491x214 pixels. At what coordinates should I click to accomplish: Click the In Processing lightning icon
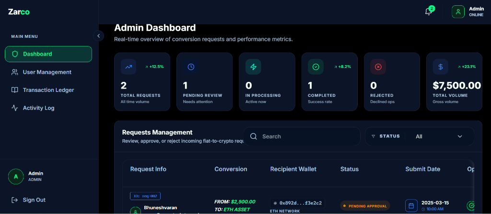pyautogui.click(x=253, y=67)
